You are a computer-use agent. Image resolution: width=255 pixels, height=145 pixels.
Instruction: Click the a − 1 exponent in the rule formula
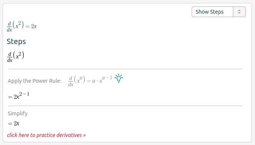pos(107,78)
